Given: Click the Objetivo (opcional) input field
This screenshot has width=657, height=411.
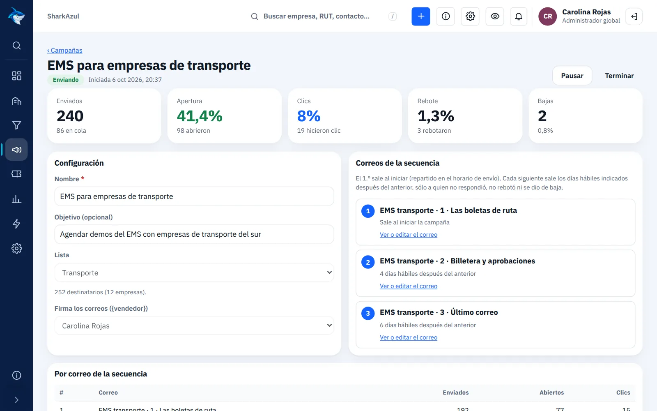Looking at the screenshot, I should click(194, 234).
